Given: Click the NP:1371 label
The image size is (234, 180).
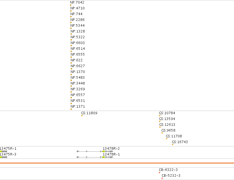Looking at the screenshot, I should click(x=78, y=107).
